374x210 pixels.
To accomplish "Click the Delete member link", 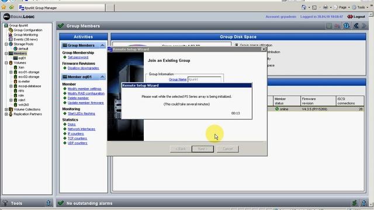I will tap(78, 98).
